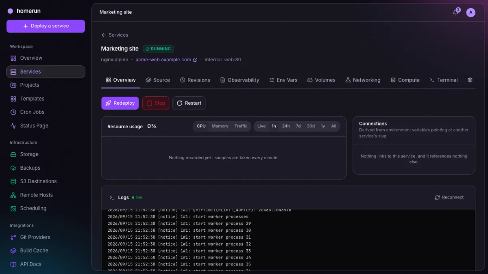Go to S3 Destinations
Viewport: 488px width, 274px height.
(46, 181)
